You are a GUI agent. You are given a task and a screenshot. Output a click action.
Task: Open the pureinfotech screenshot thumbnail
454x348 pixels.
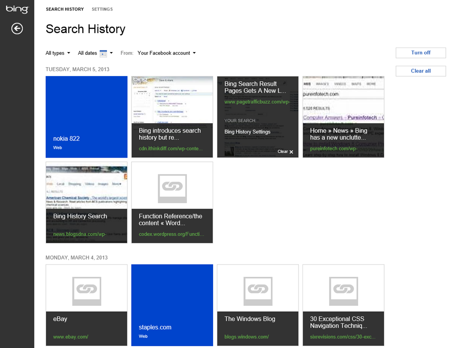click(343, 100)
